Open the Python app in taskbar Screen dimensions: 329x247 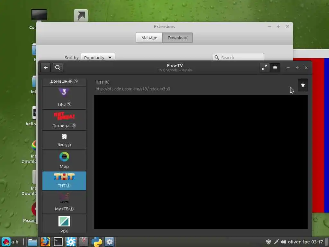pyautogui.click(x=97, y=242)
